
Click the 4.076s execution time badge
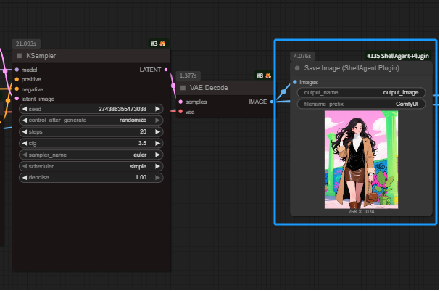click(x=303, y=56)
